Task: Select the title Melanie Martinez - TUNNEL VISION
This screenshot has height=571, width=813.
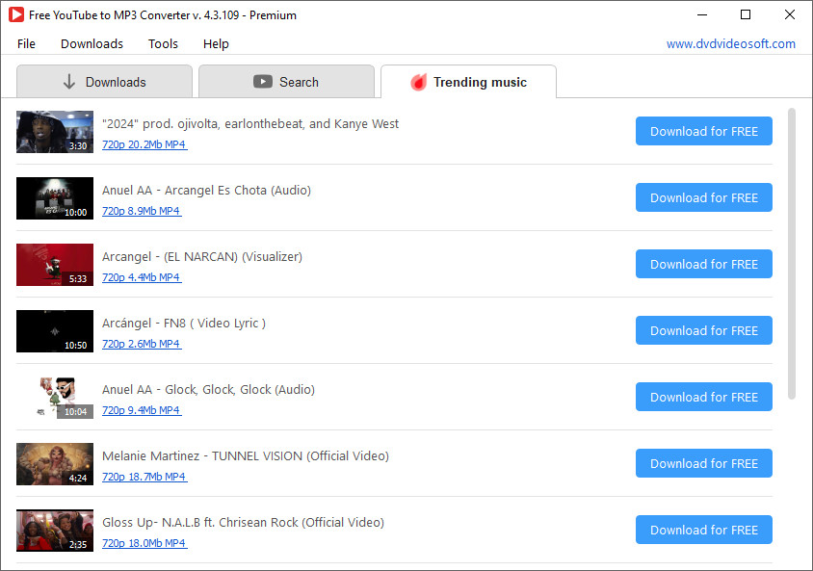Action: 246,456
